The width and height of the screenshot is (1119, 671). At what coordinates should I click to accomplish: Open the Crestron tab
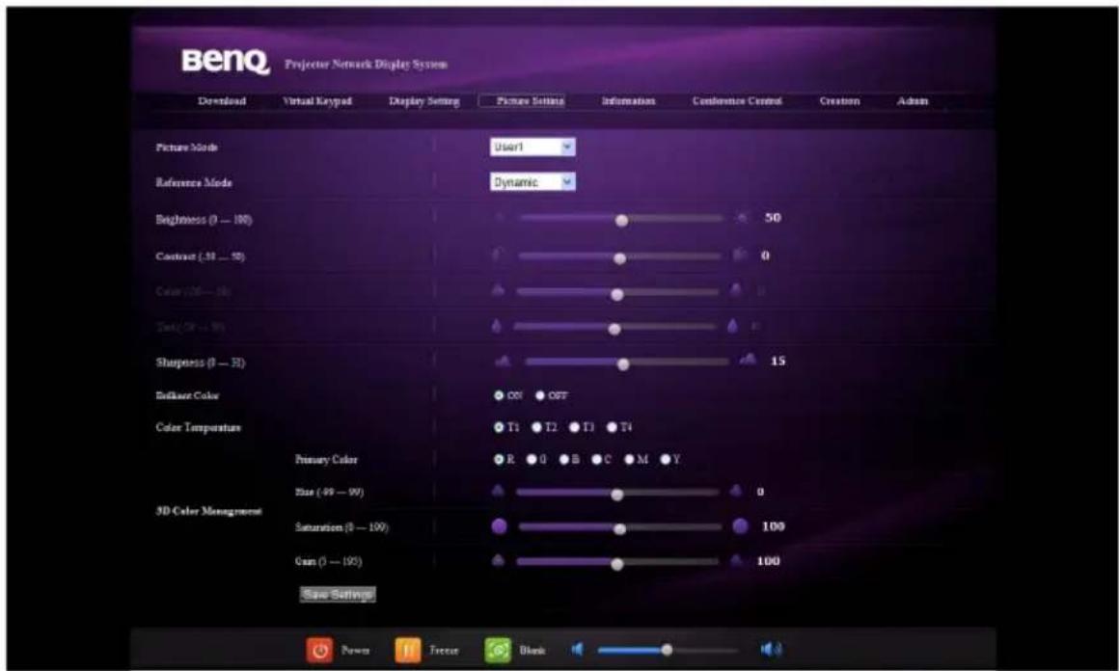[x=839, y=101]
